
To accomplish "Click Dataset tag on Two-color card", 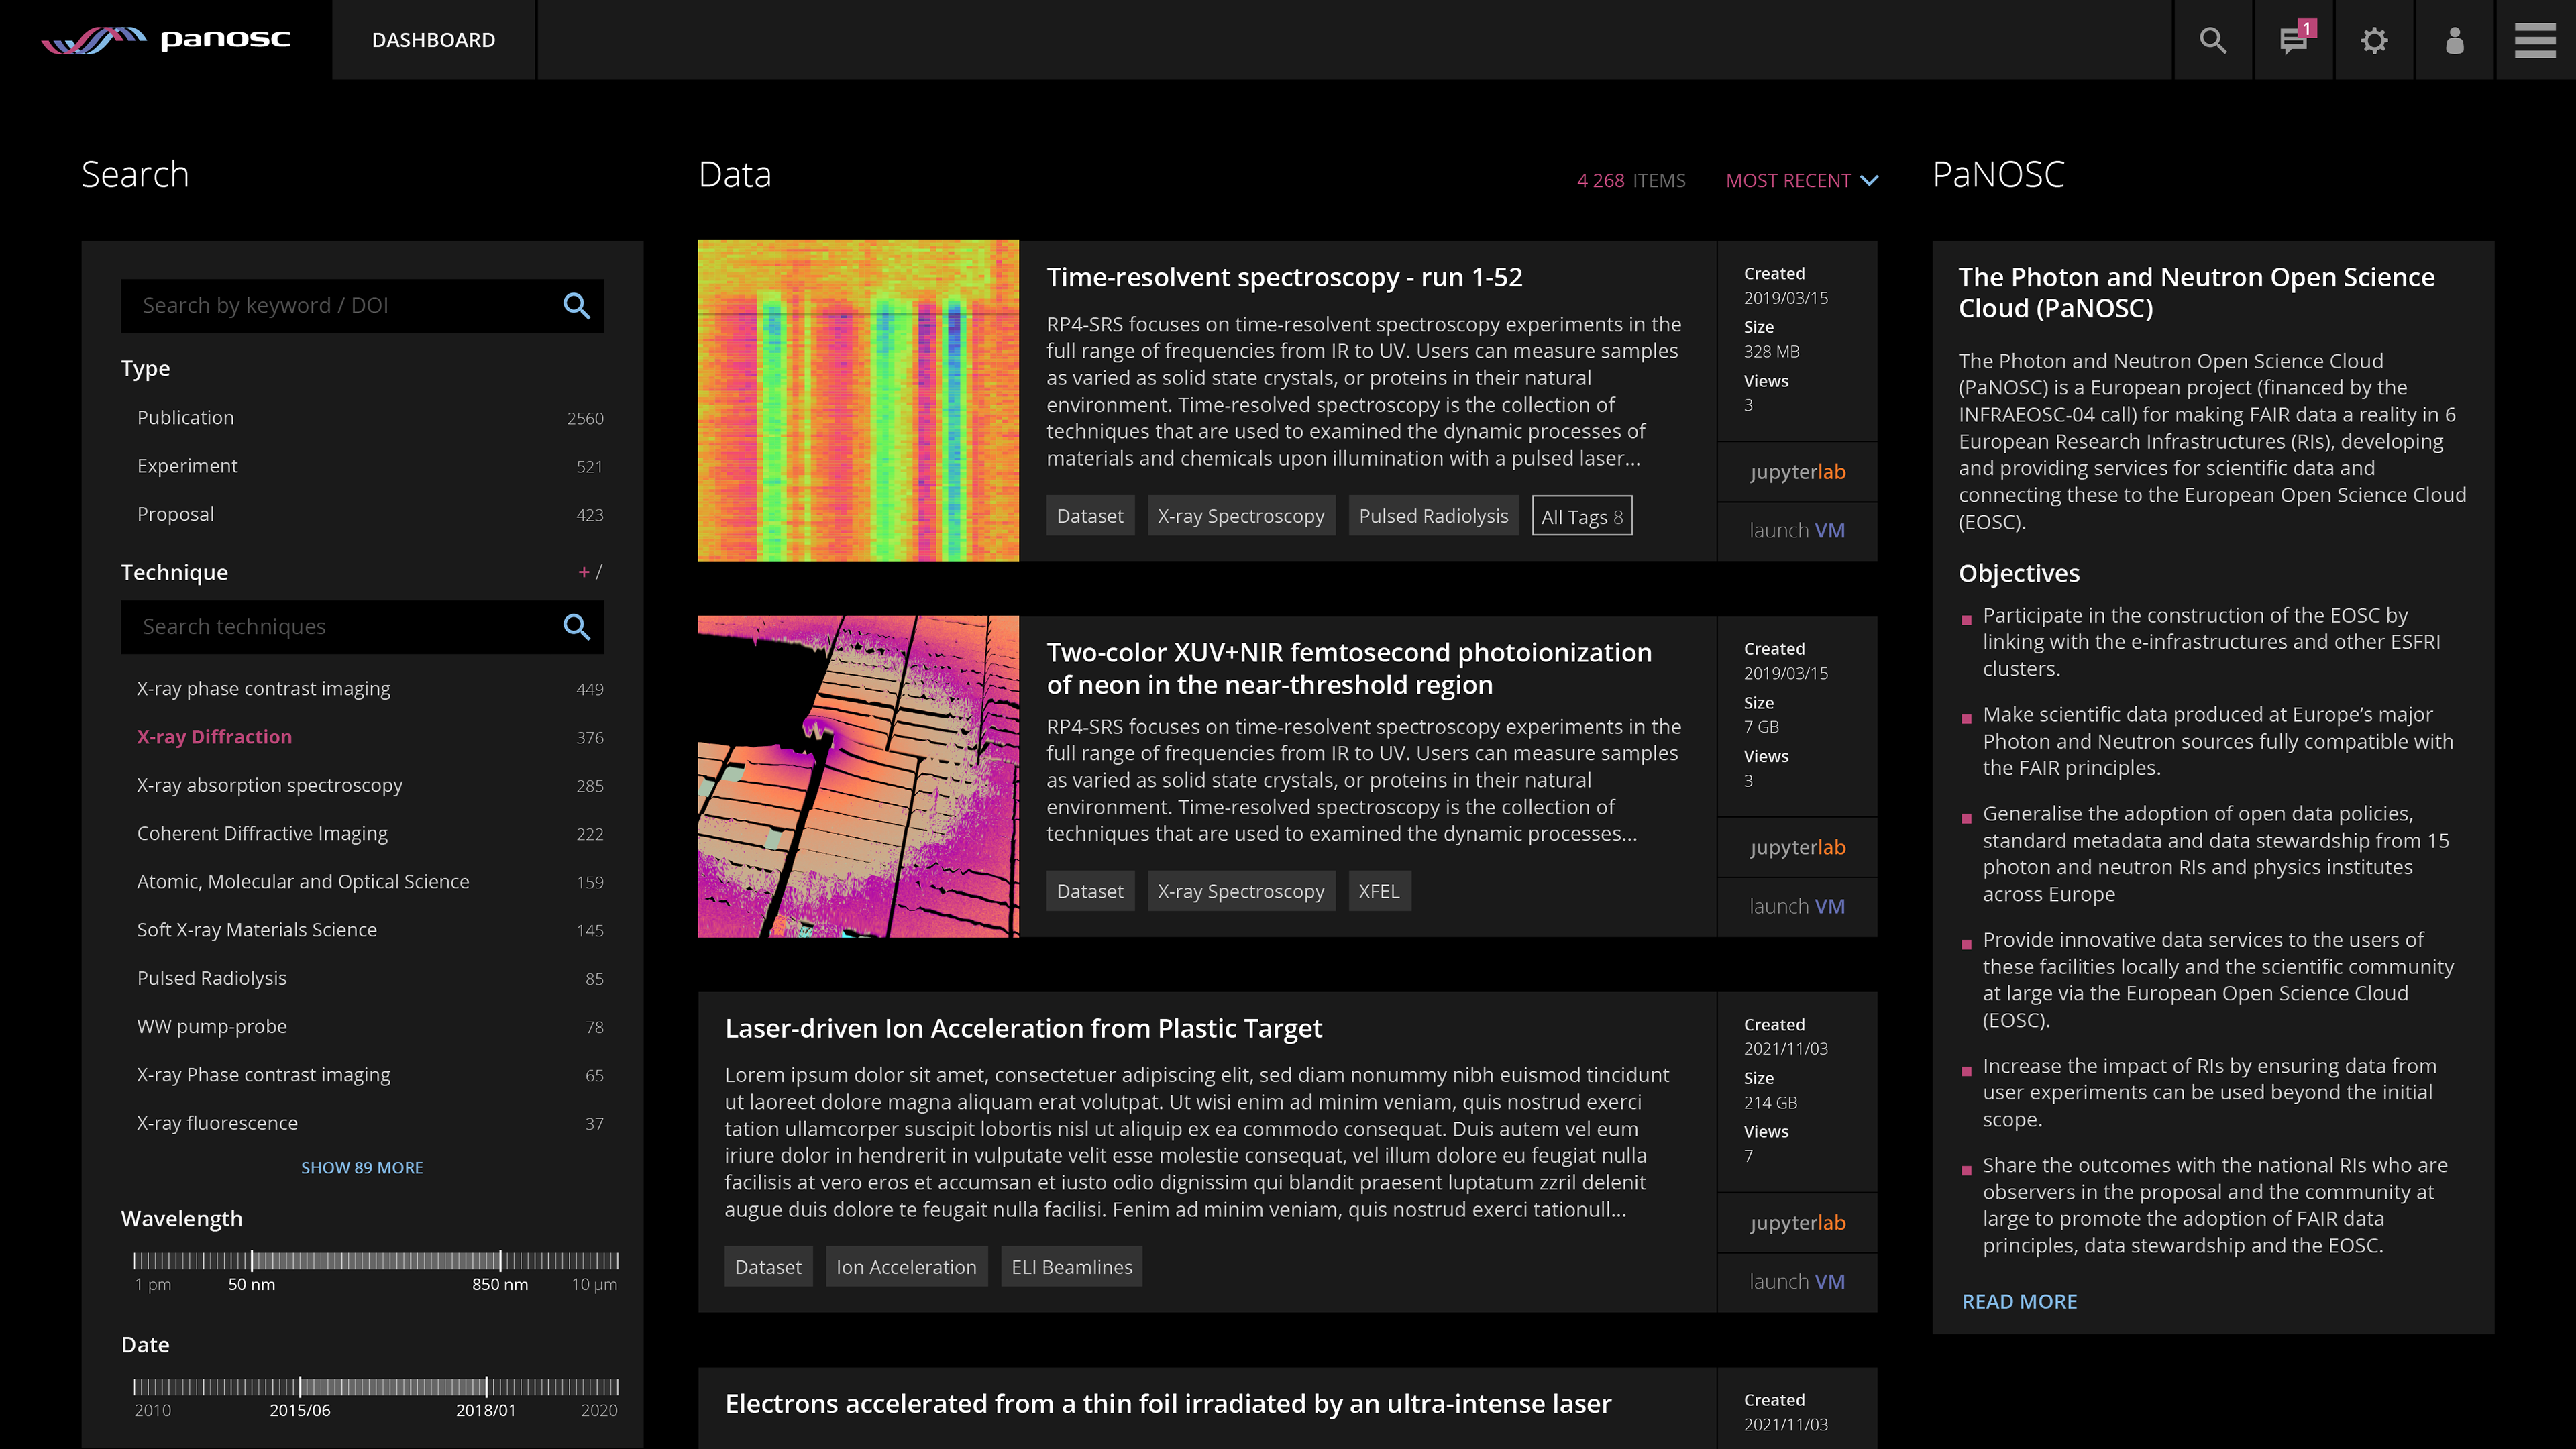I will (1090, 891).
